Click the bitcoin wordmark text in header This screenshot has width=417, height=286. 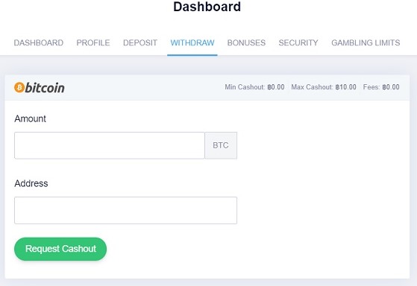45,88
